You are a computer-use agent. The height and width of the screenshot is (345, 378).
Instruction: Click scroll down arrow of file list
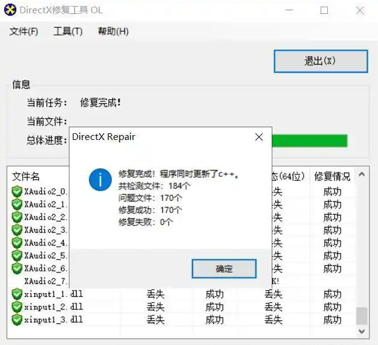[x=362, y=332]
